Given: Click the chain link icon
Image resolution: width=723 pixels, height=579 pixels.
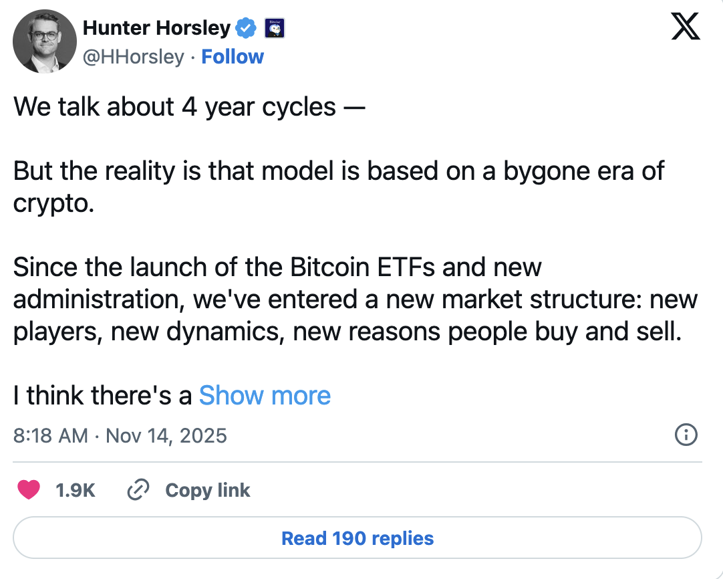Looking at the screenshot, I should pos(138,490).
